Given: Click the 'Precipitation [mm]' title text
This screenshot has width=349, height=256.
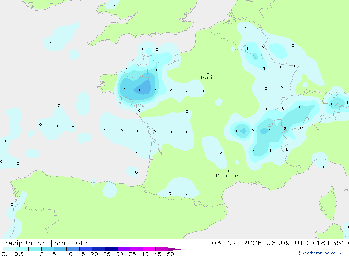Looking at the screenshot, I should (x=36, y=243).
